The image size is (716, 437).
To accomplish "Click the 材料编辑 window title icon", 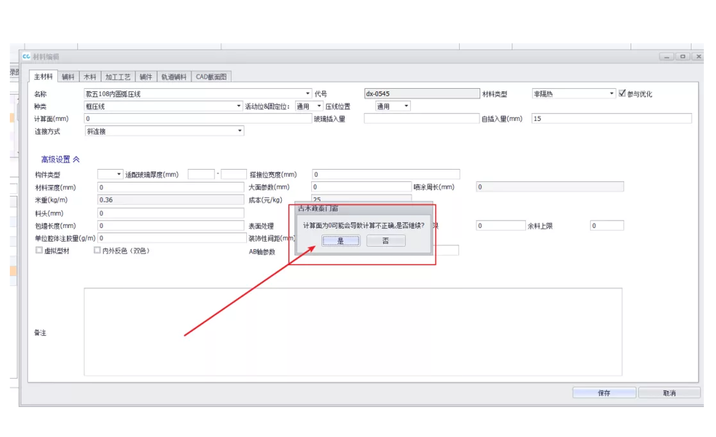I will [x=26, y=57].
